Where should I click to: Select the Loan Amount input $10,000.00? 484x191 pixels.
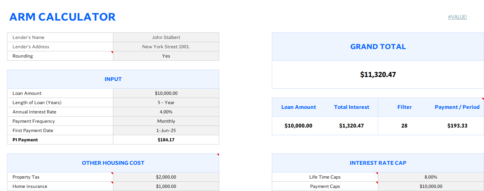point(166,93)
